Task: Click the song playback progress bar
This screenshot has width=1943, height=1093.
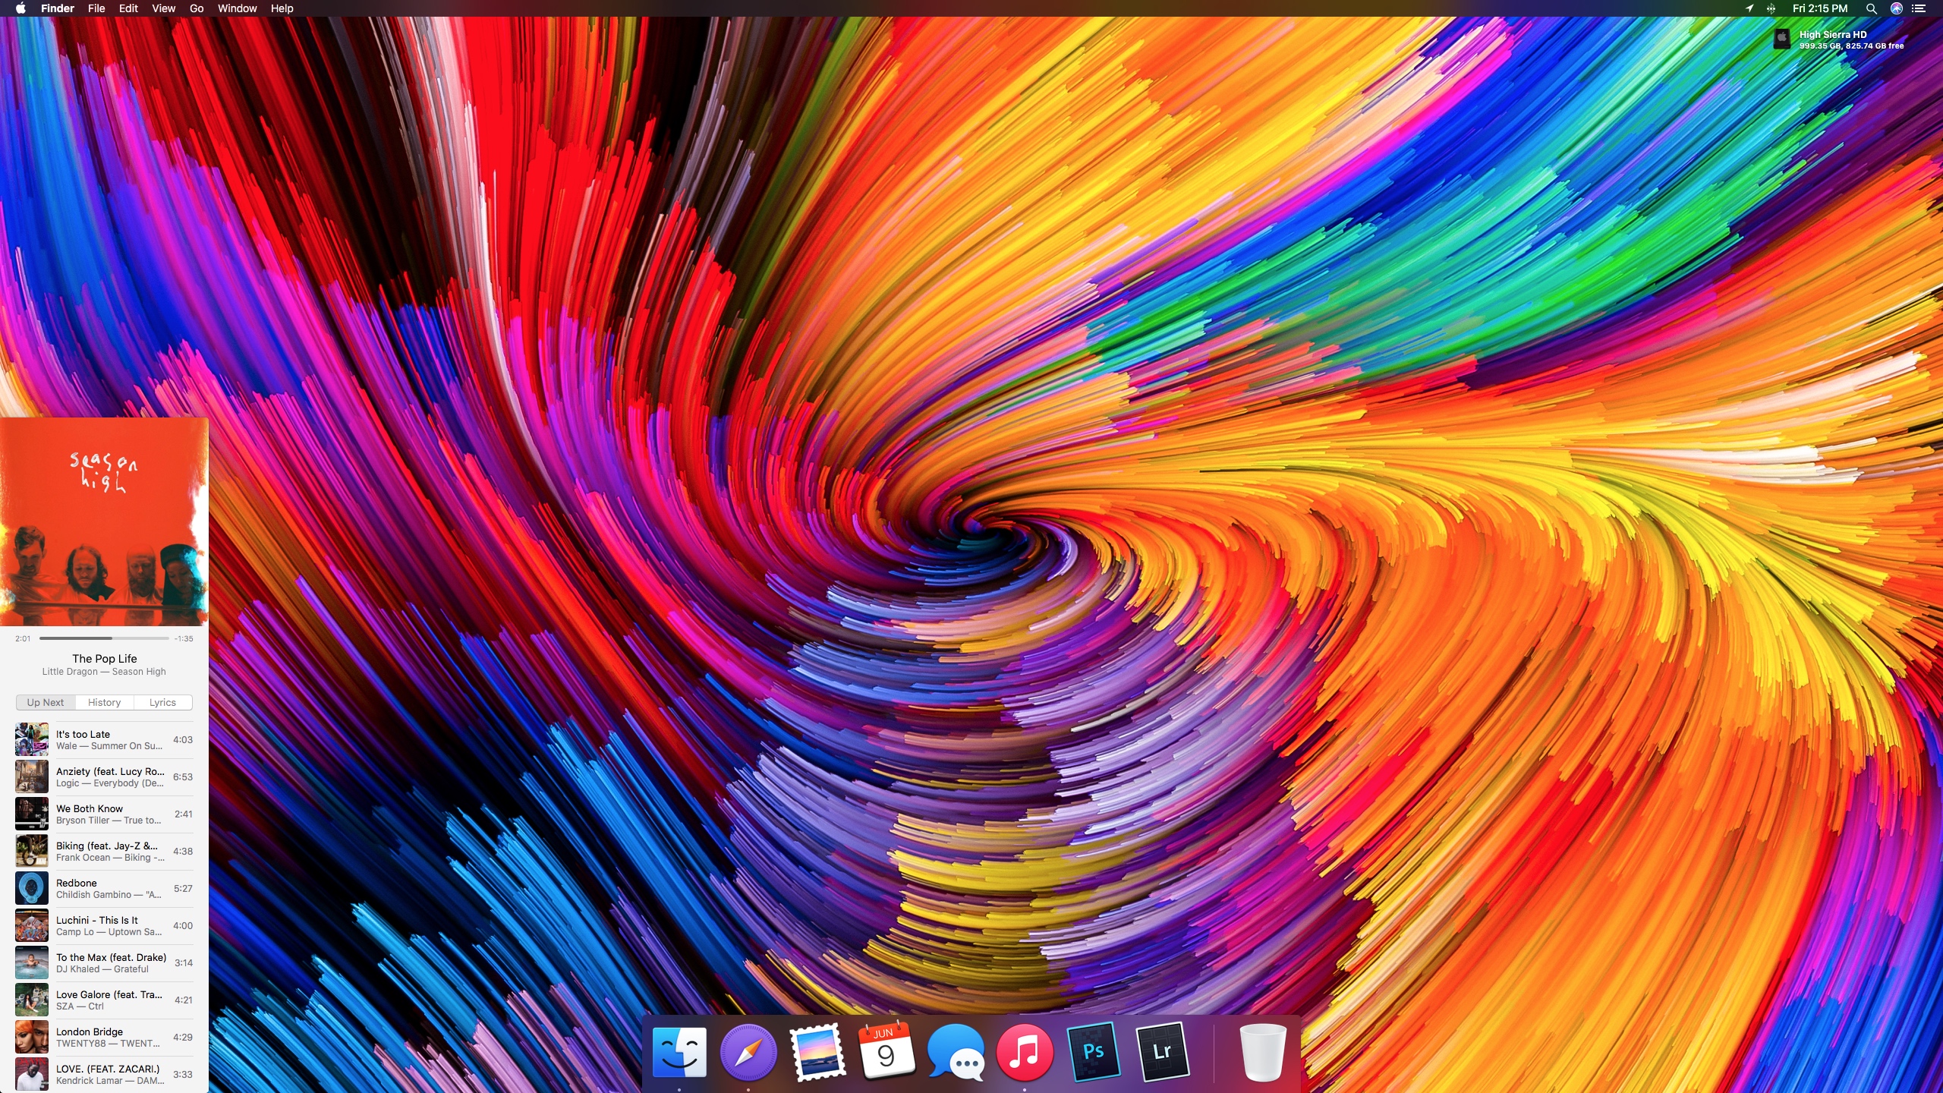Action: (x=104, y=638)
